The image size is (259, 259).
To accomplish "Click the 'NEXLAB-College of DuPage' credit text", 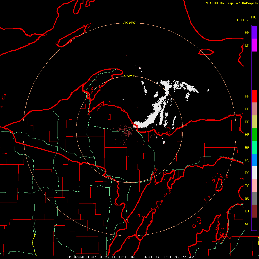I will (x=230, y=3).
